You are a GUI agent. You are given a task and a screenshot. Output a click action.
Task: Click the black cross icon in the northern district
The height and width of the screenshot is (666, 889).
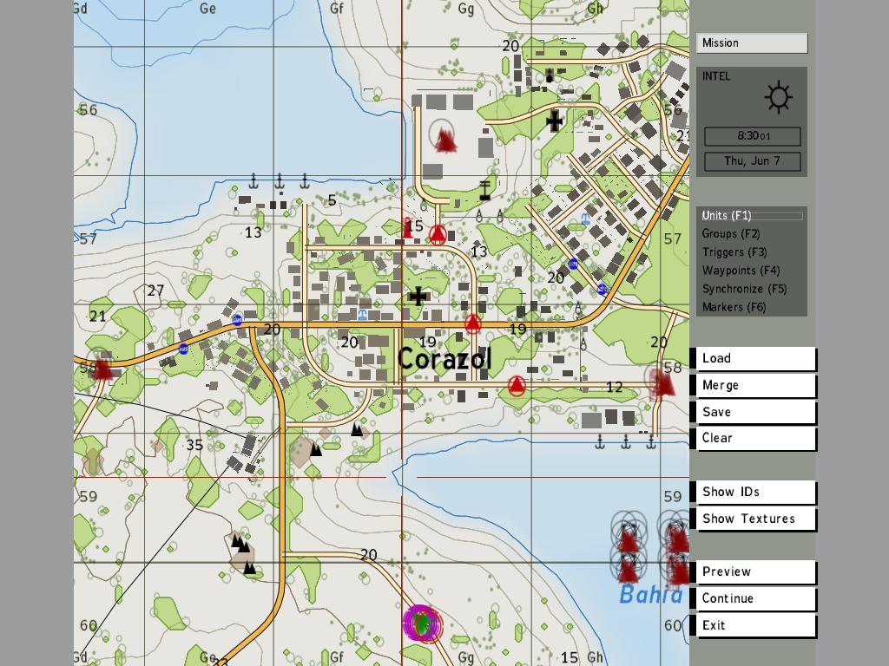click(x=554, y=121)
